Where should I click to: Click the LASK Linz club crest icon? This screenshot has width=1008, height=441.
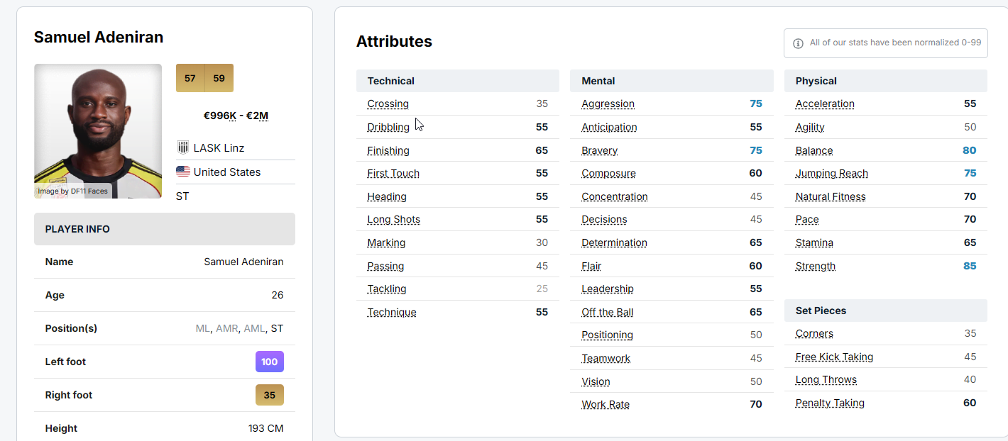tap(182, 147)
